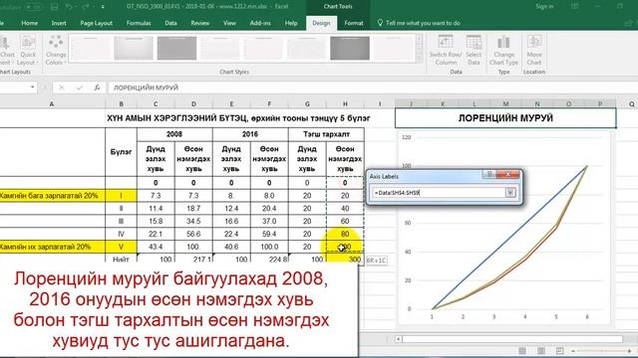Click yellow cell Хамгийн бага зарлагатай 20%
Viewport: 638px width, 358px height.
(52, 196)
